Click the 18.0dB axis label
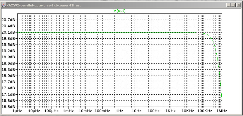The height and width of the screenshot is (116, 243). (x=8, y=76)
